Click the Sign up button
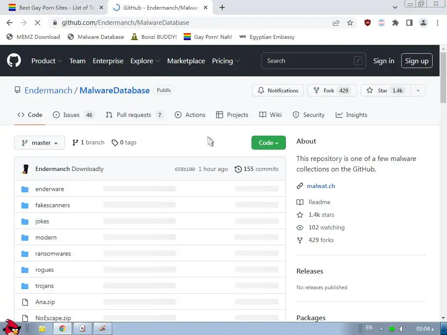 [416, 61]
